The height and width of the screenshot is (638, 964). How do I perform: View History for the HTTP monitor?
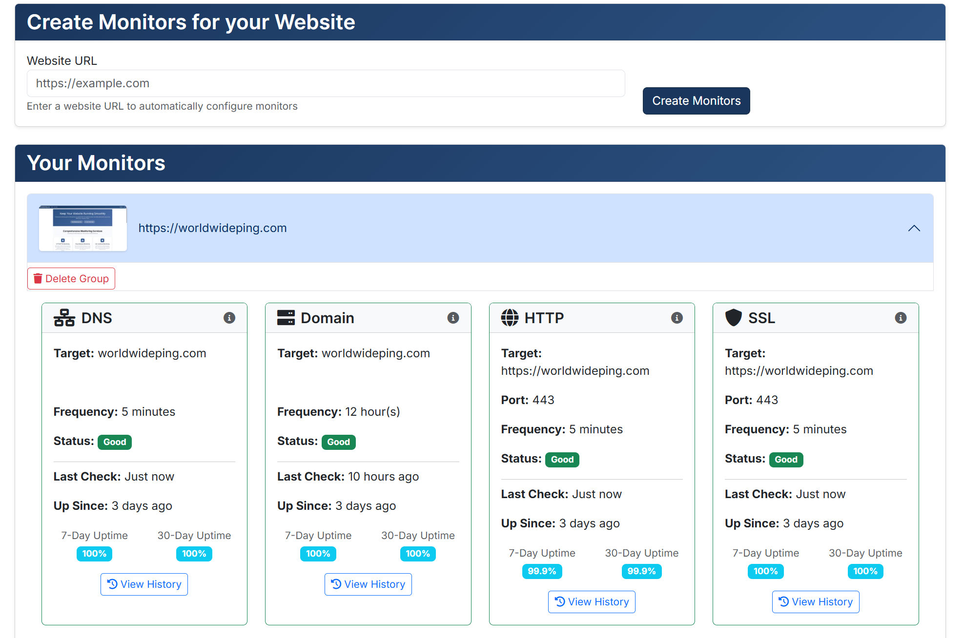point(592,601)
